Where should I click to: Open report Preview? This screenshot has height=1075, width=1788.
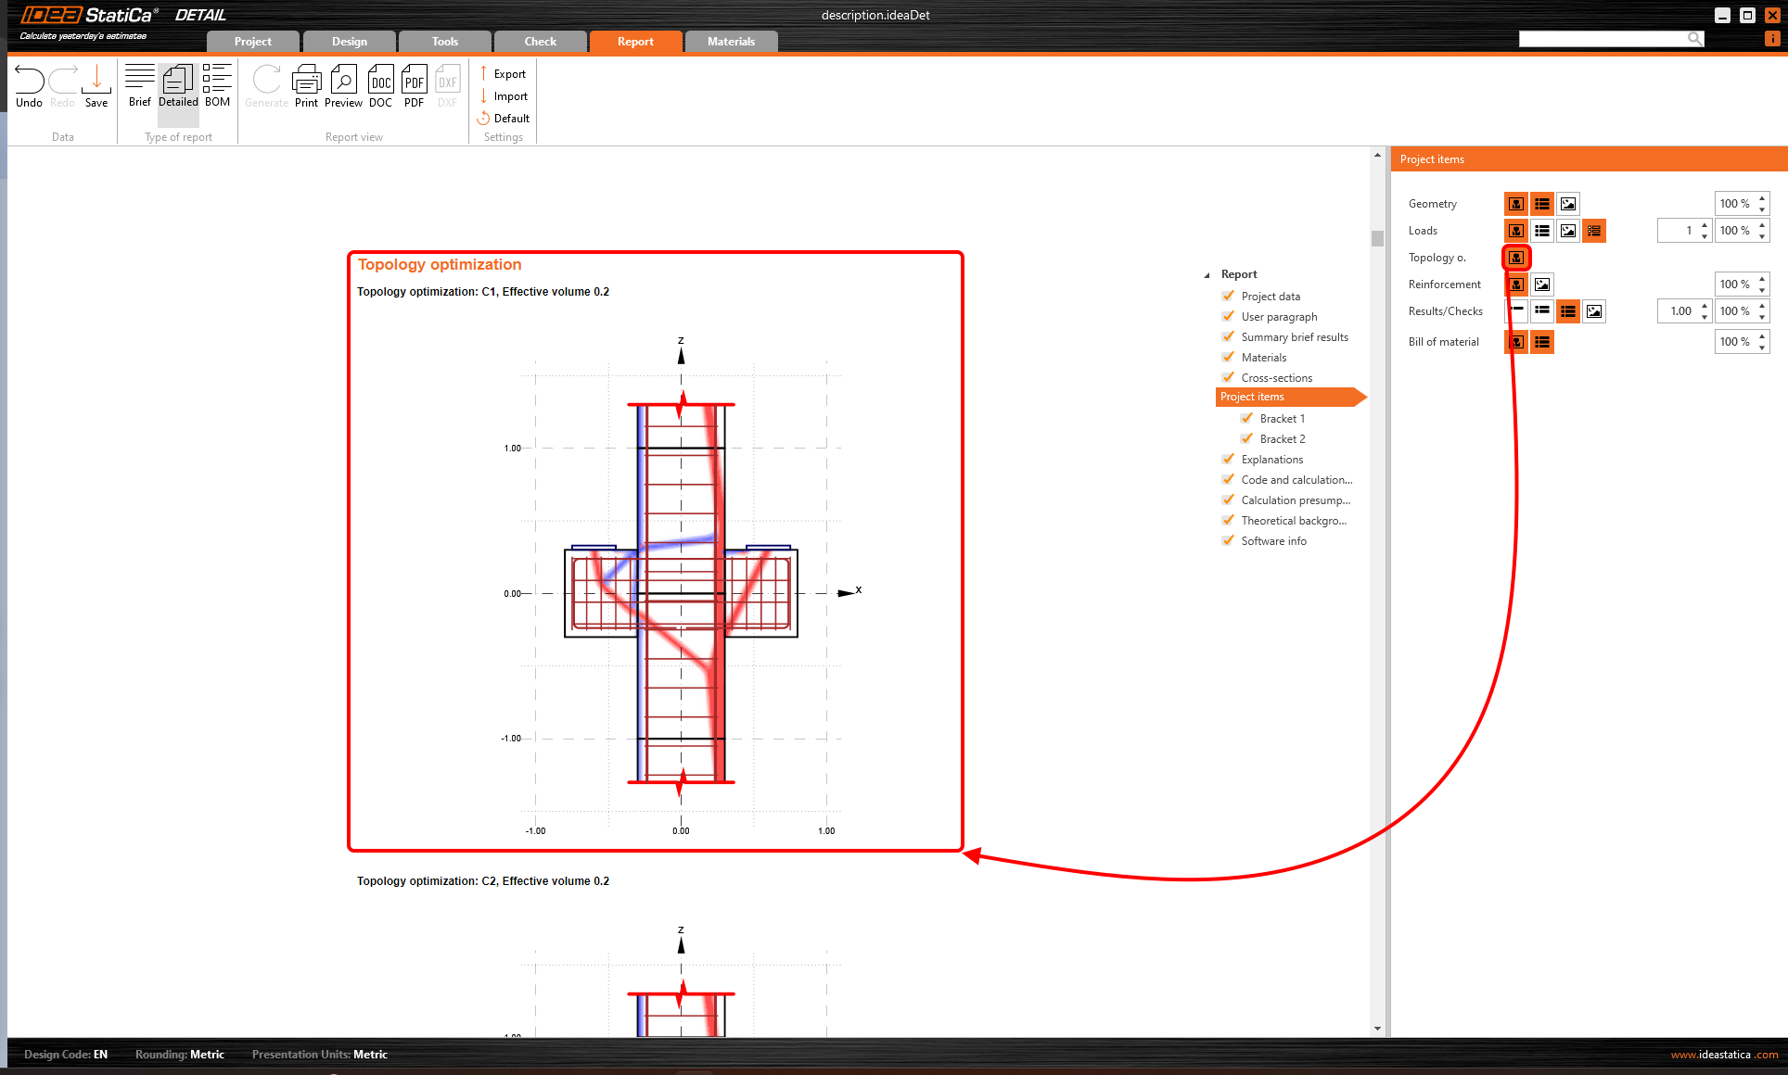pyautogui.click(x=343, y=86)
